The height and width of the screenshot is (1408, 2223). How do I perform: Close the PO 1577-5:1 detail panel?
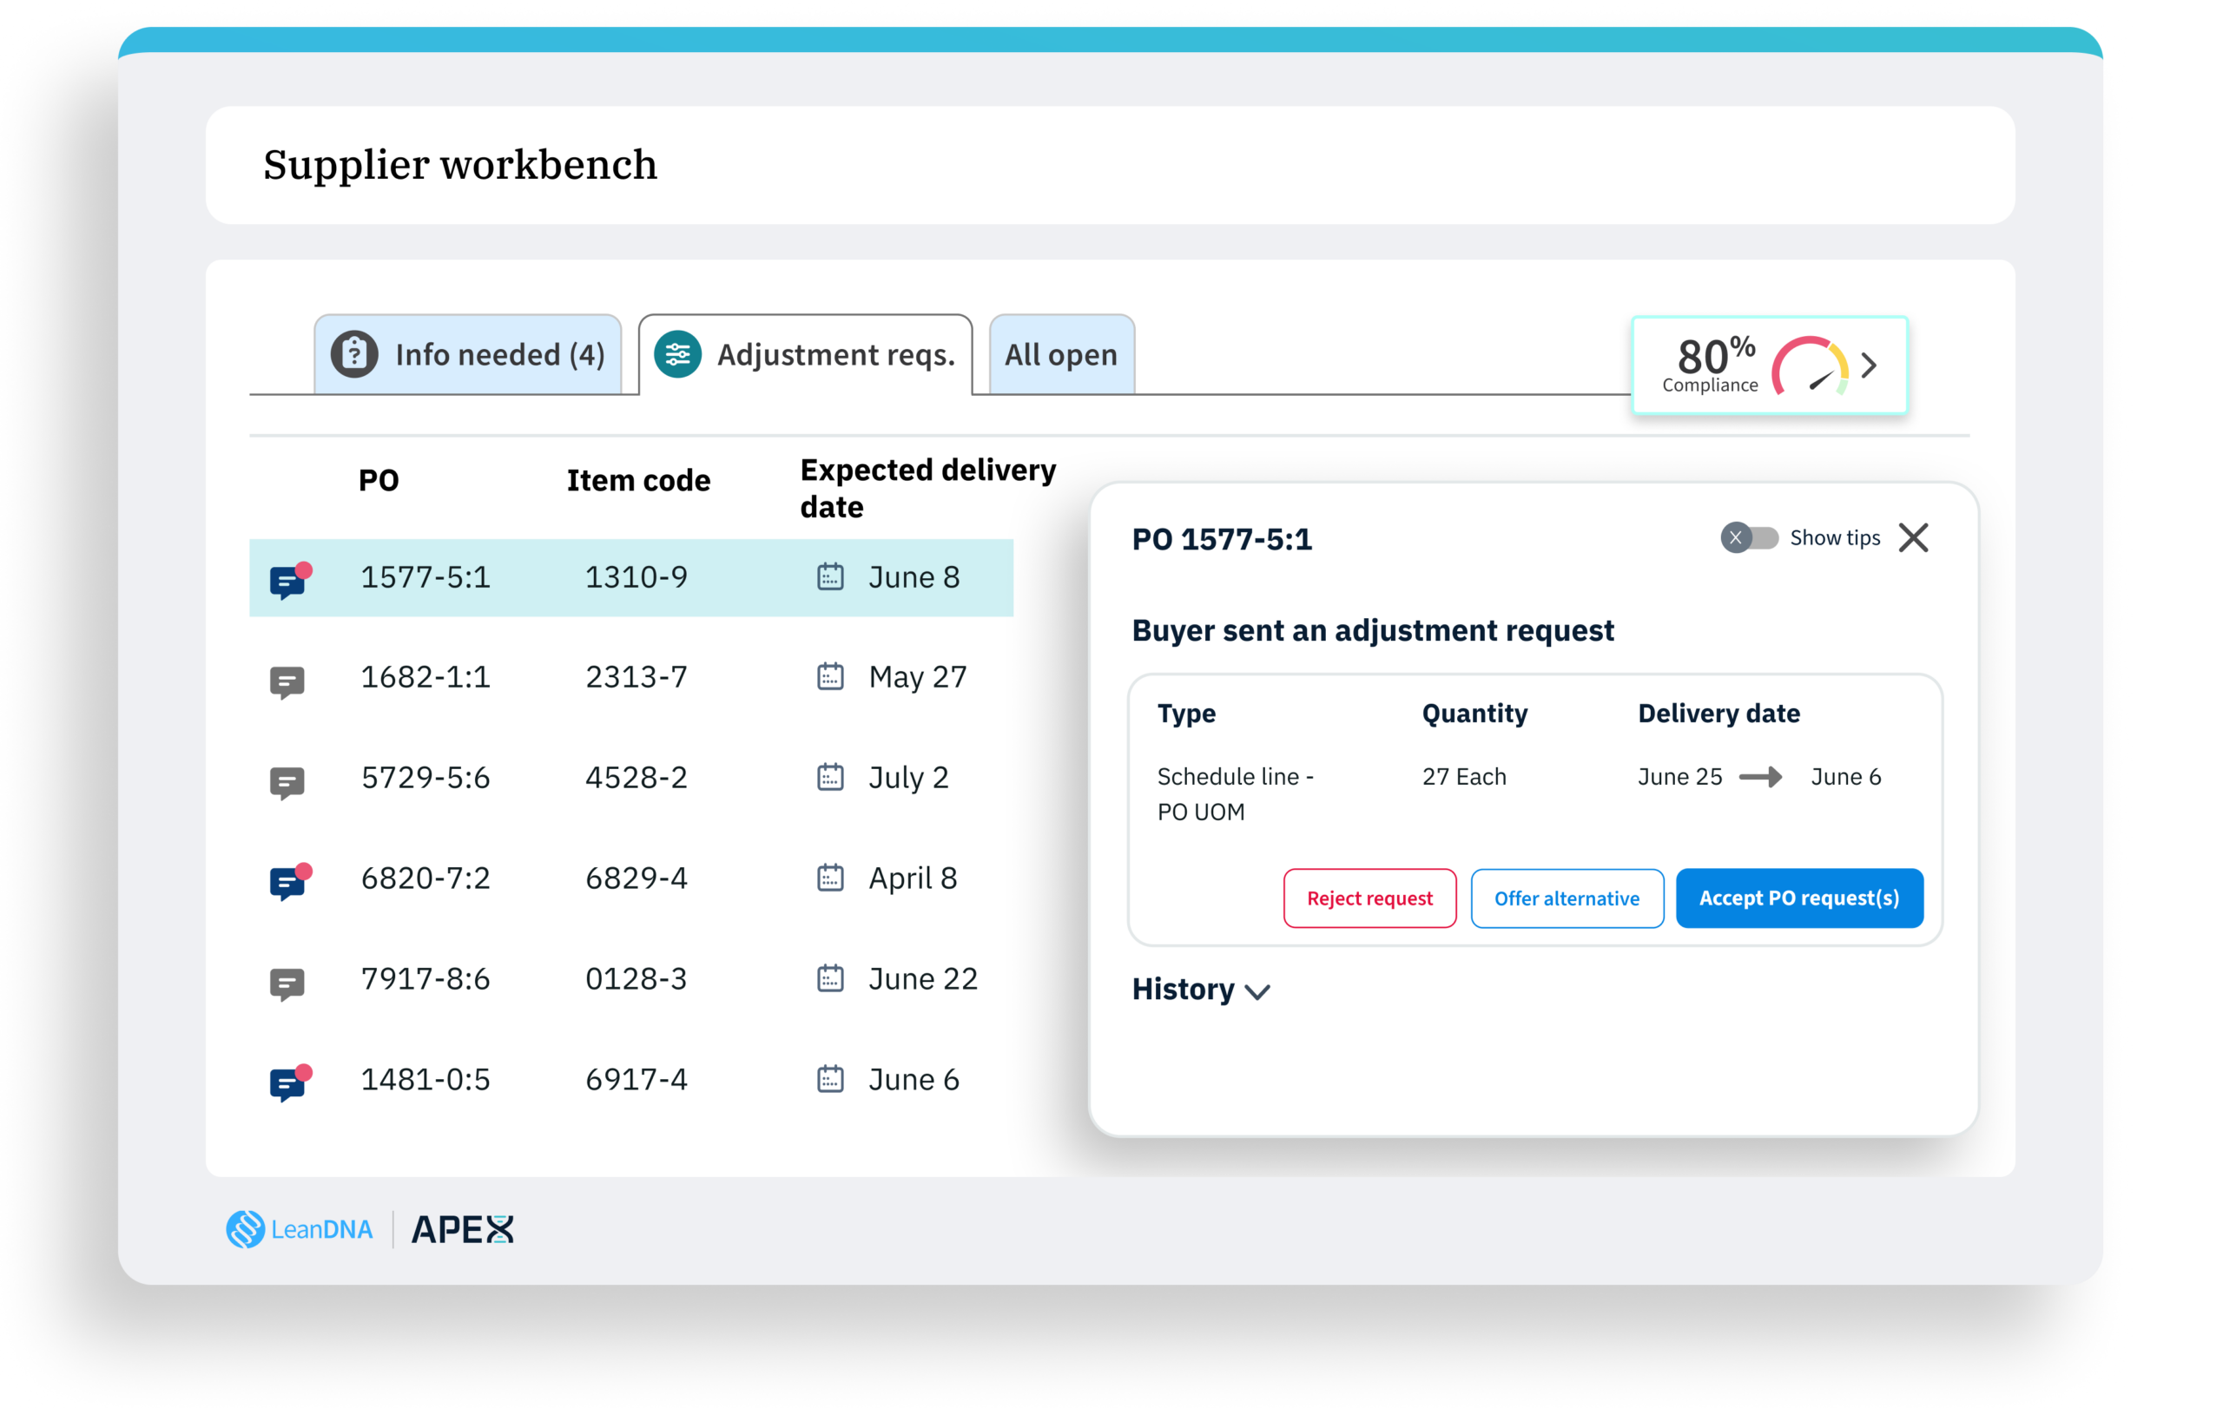(1914, 538)
